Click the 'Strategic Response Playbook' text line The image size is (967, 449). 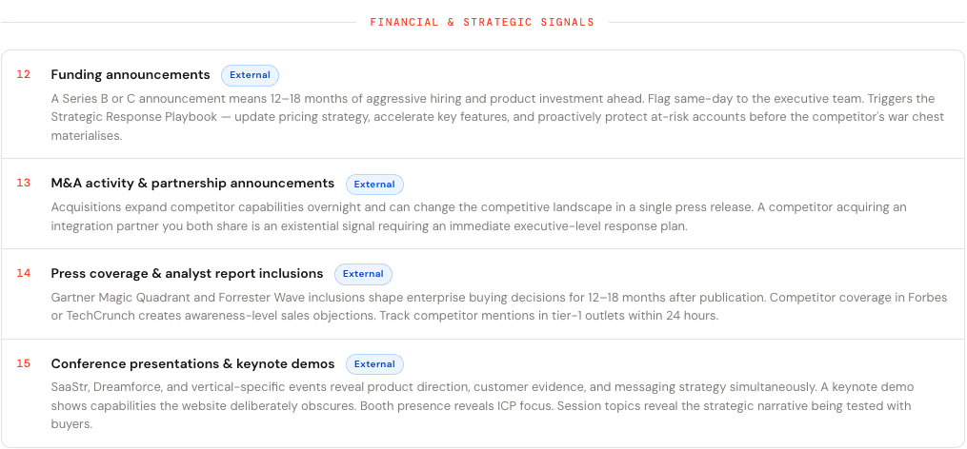click(x=497, y=117)
